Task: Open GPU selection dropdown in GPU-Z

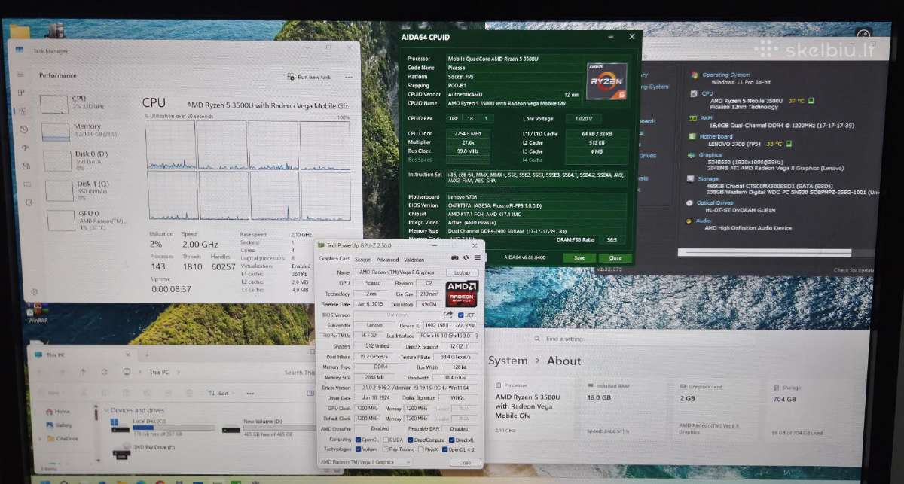Action: click(365, 462)
